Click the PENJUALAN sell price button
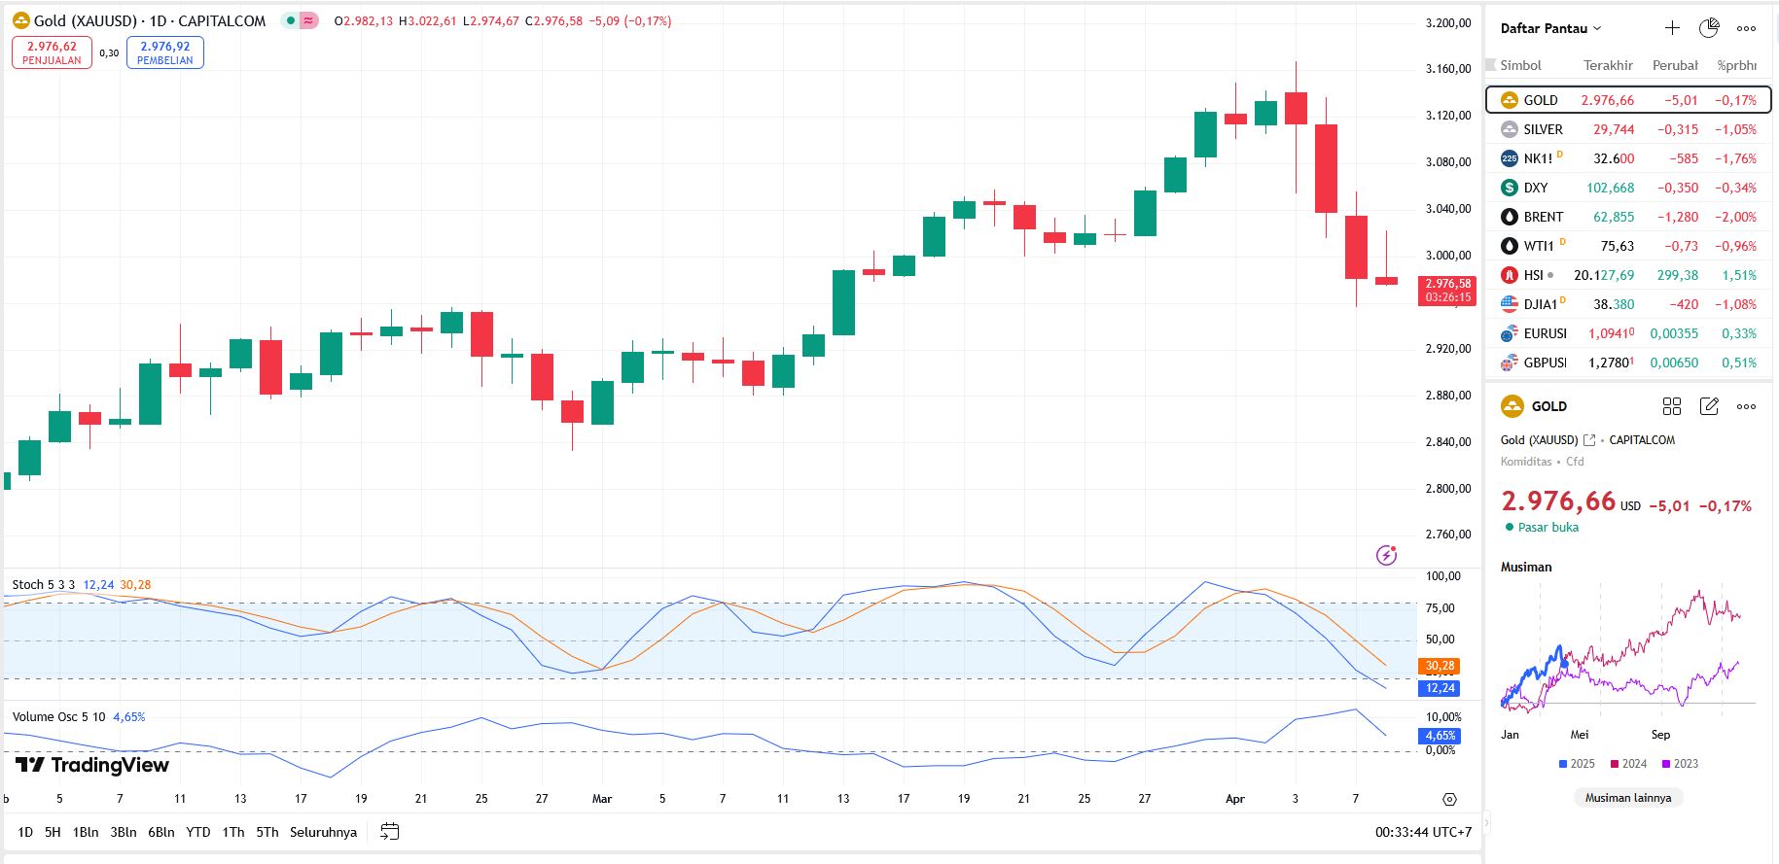 click(x=52, y=52)
